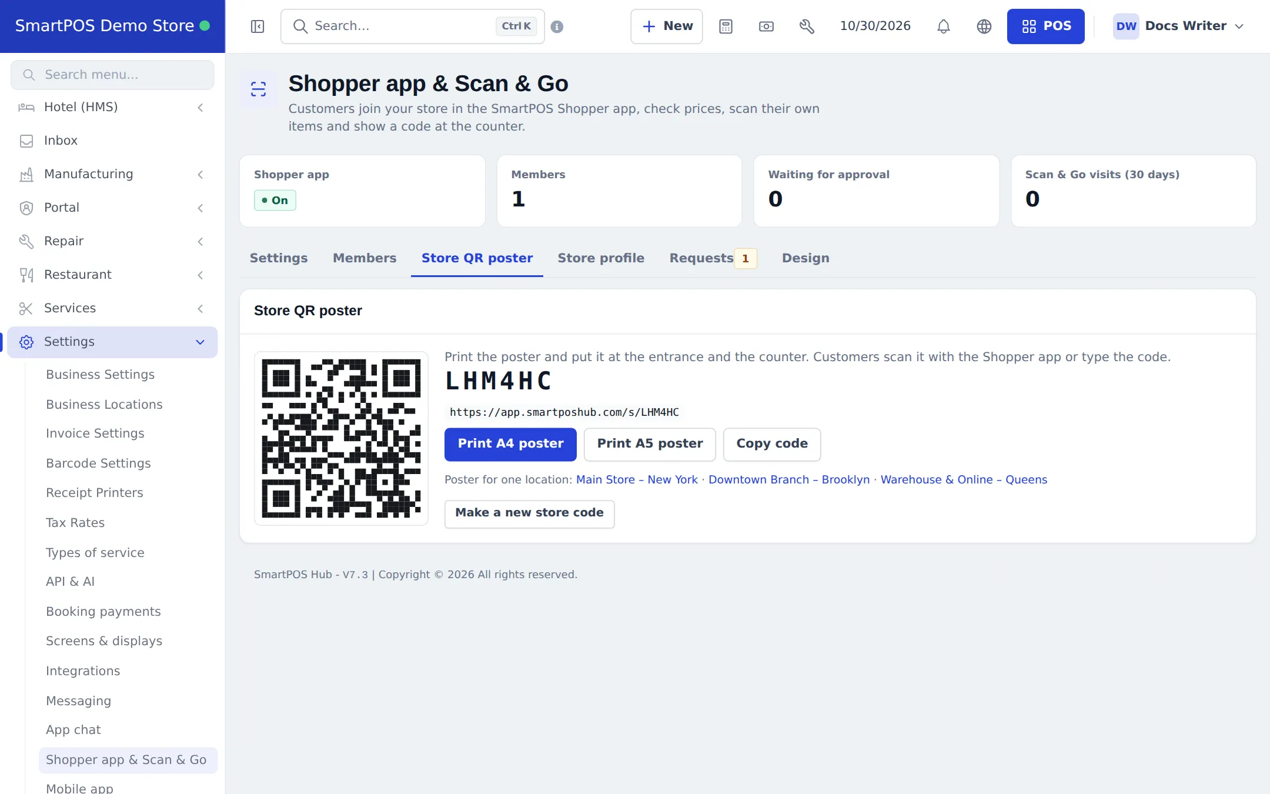Switch to the Members tab
Screen dimensions: 1270x794
click(x=365, y=258)
